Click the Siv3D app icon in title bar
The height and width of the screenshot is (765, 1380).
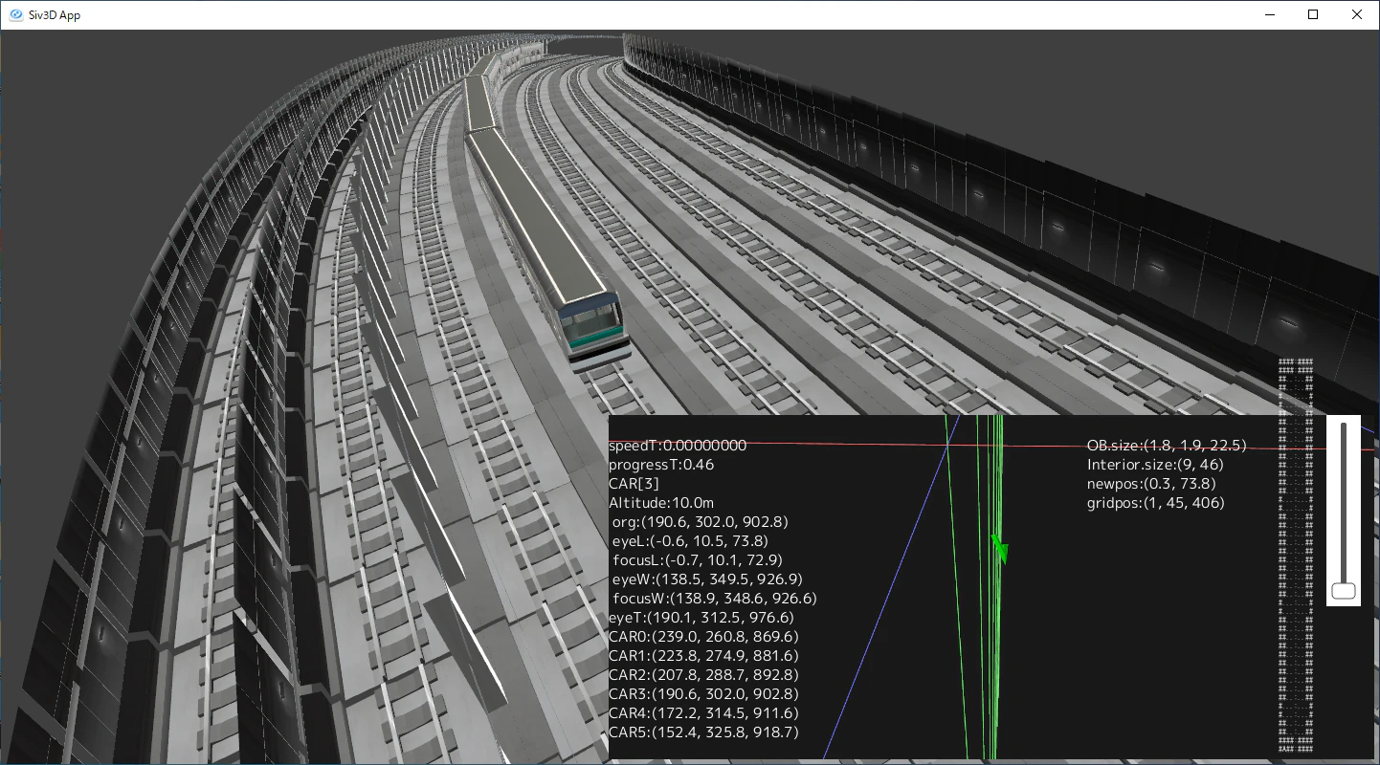tap(15, 15)
